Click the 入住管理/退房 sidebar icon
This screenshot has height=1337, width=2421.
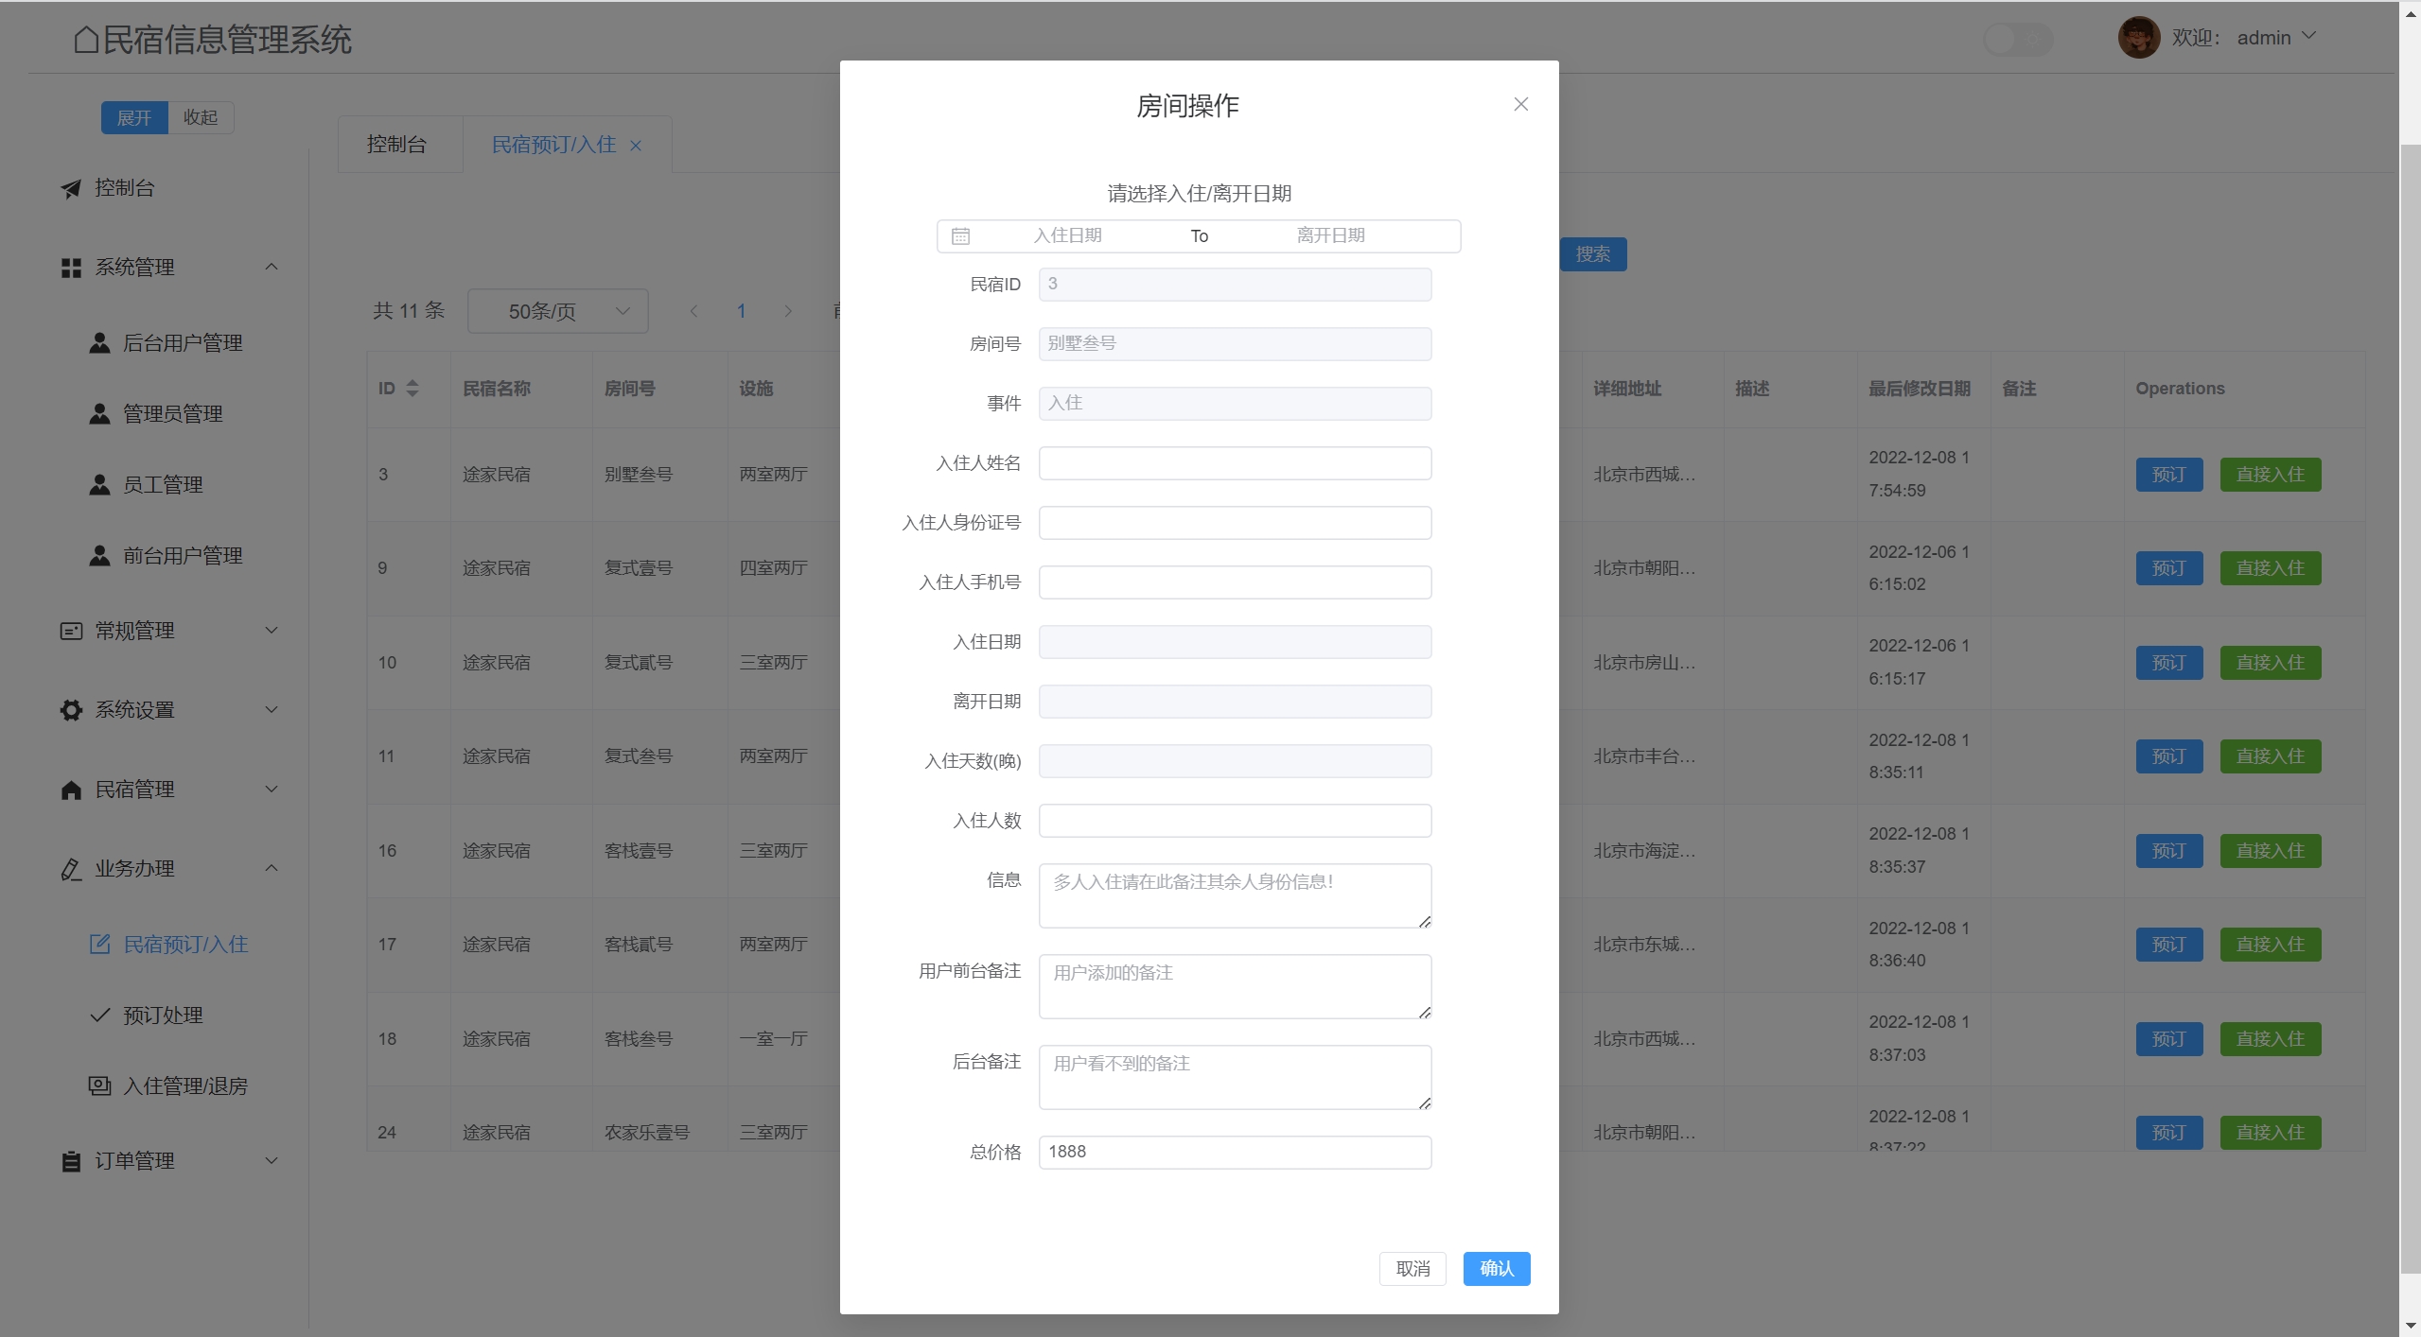coord(99,1085)
